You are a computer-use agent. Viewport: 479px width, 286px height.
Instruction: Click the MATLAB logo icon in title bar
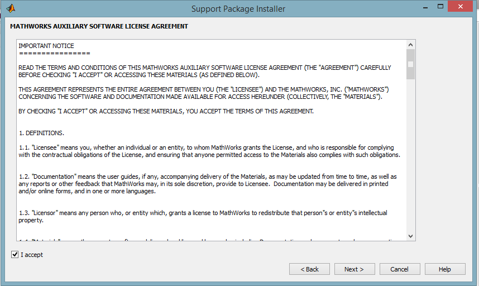pos(11,8)
